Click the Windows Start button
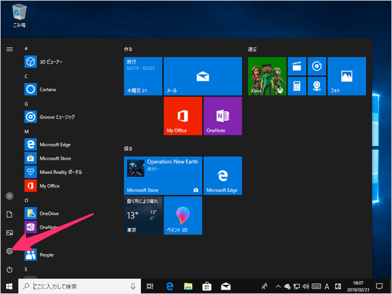The image size is (392, 294). point(9,286)
